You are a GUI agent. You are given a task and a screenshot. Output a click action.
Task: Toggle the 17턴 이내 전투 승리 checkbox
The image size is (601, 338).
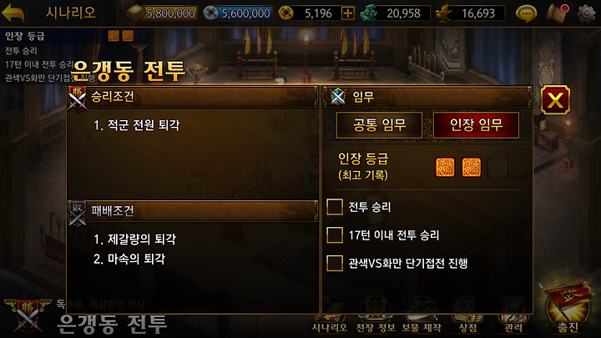[x=335, y=235]
